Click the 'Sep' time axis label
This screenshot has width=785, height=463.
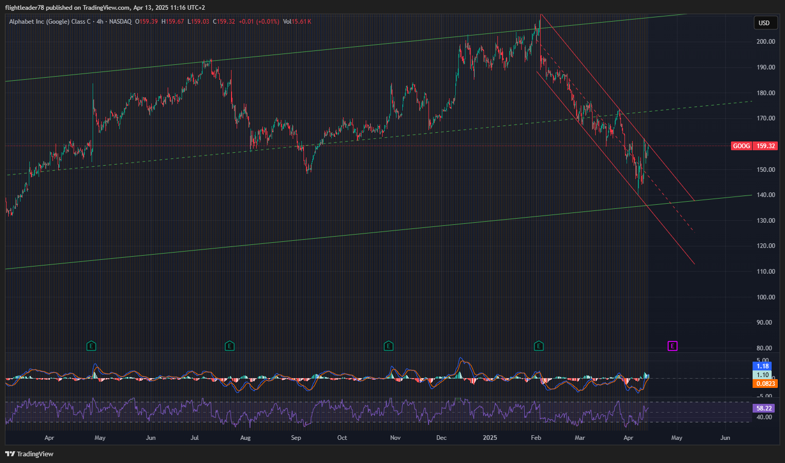click(x=296, y=438)
